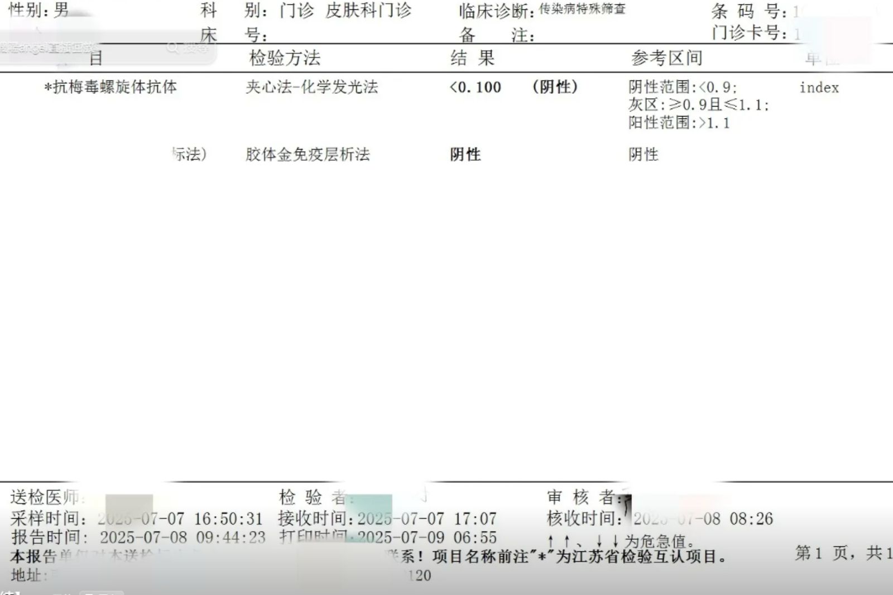This screenshot has height=595, width=893.
Task: Click the 江苏省检验互认项目 footnote
Action: point(580,556)
